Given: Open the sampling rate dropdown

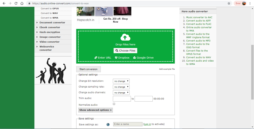Looking at the screenshot, I should (121, 87).
